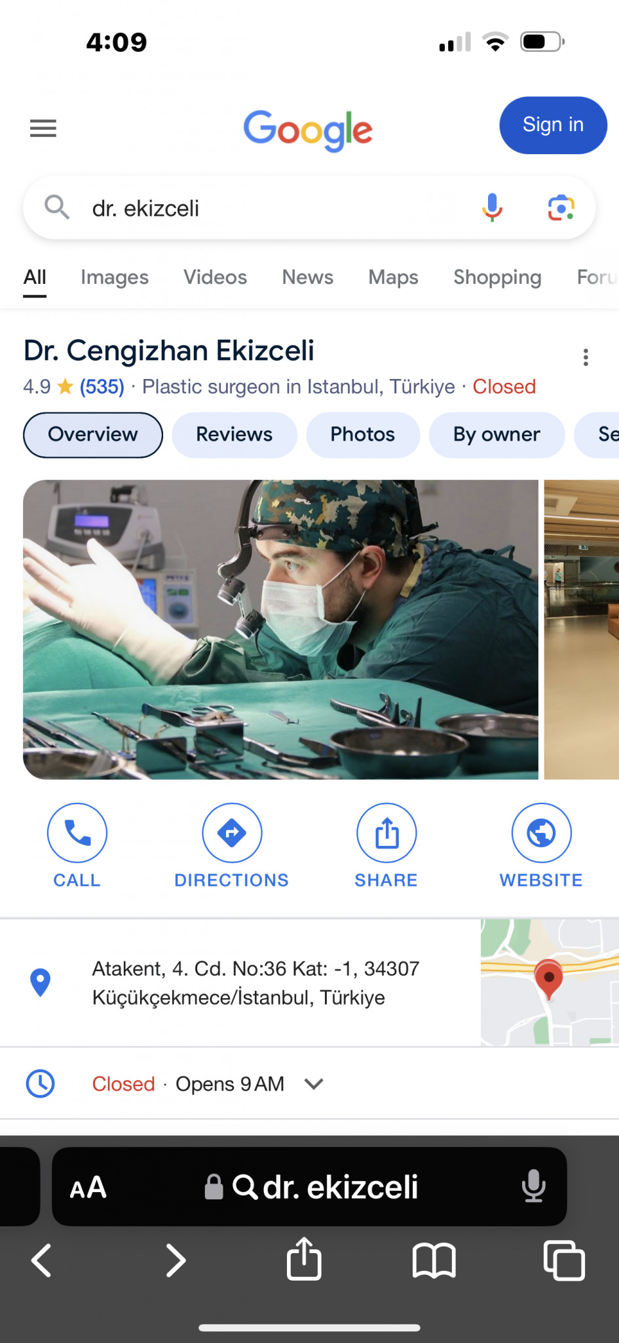Open the Website globe icon

click(x=541, y=833)
